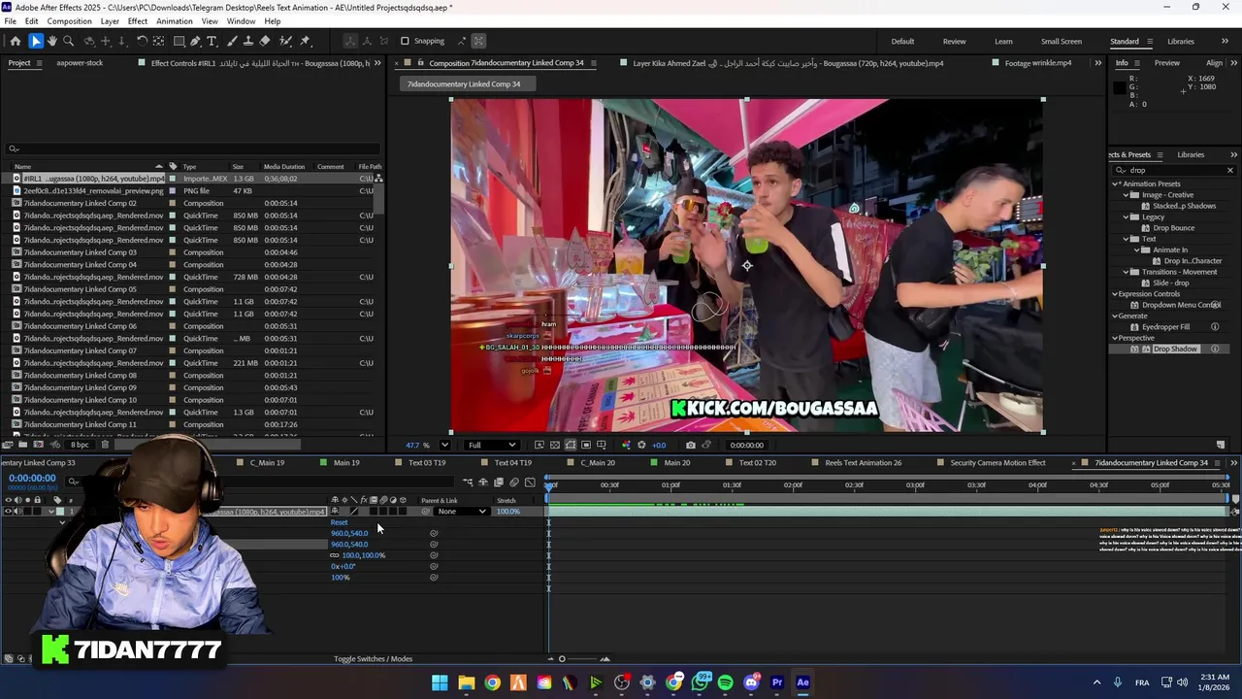Open Chrome from the Windows taskbar

[x=492, y=682]
